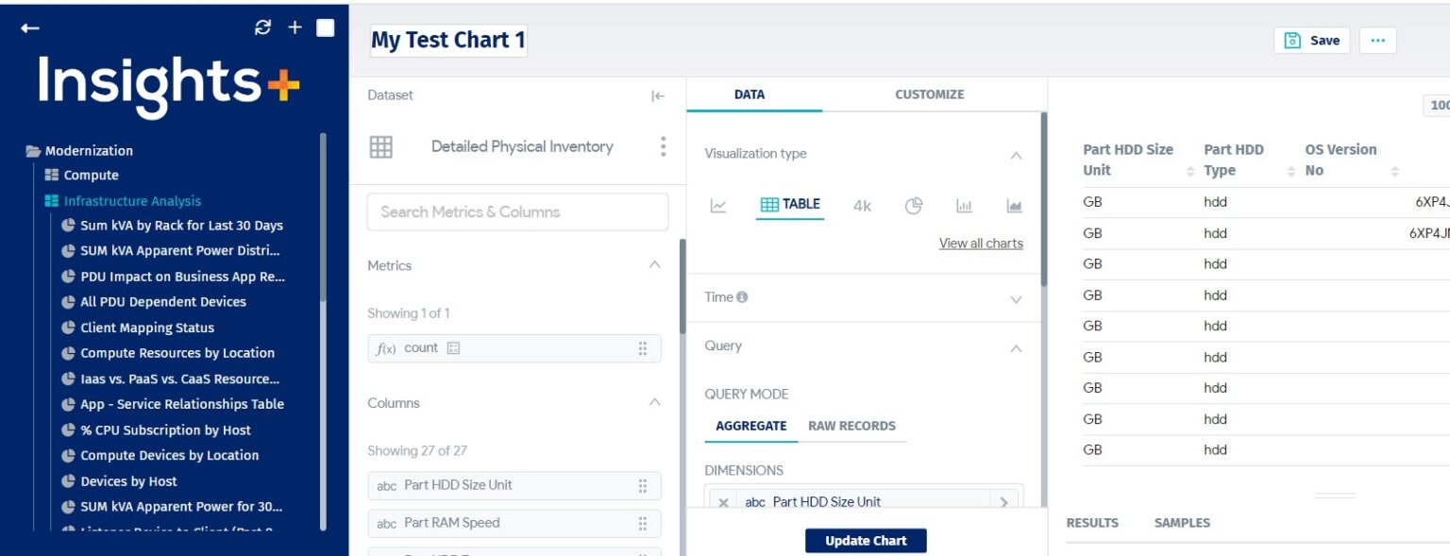Collapse the Metrics section
The height and width of the screenshot is (556, 1450).
pyautogui.click(x=655, y=265)
